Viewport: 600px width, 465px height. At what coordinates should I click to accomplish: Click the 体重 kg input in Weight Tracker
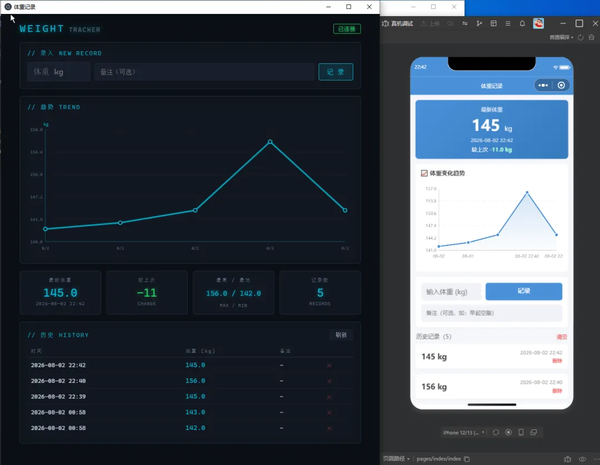pos(58,72)
